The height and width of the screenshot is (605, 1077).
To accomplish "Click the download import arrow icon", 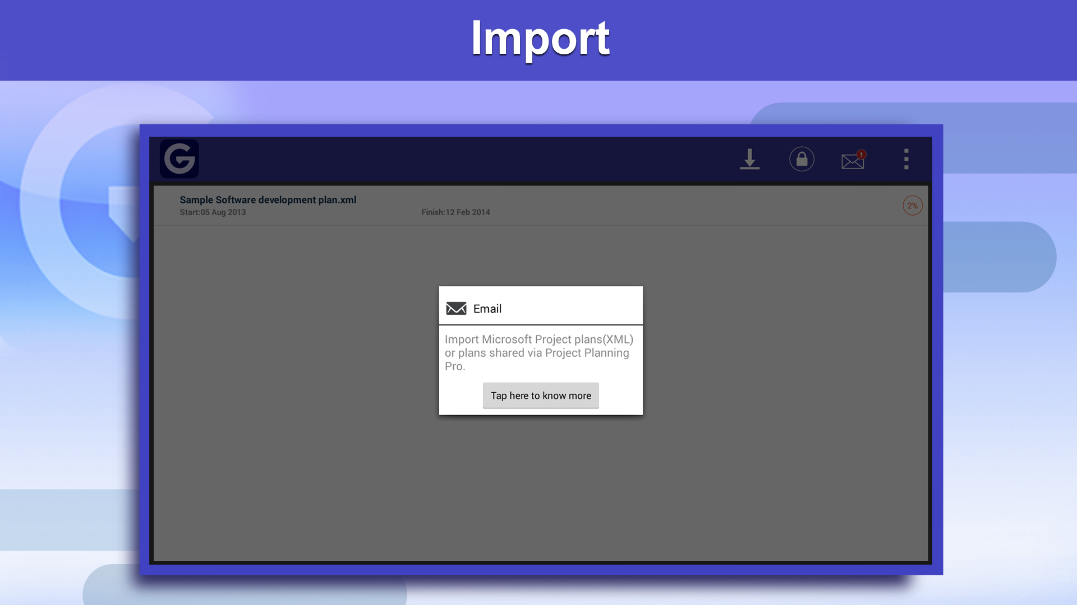I will click(749, 159).
